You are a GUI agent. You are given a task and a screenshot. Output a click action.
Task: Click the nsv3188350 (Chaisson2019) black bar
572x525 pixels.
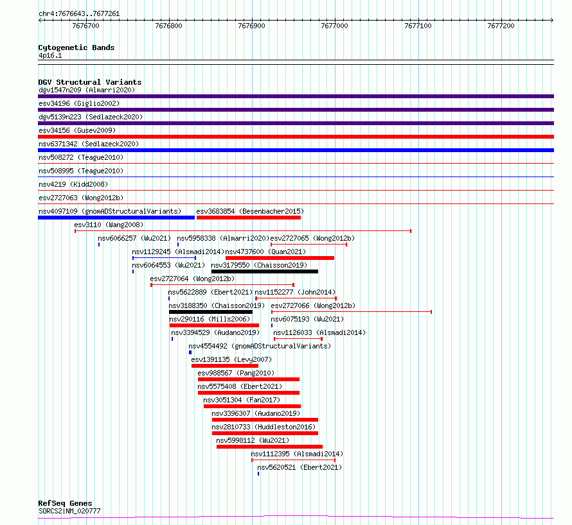click(211, 312)
